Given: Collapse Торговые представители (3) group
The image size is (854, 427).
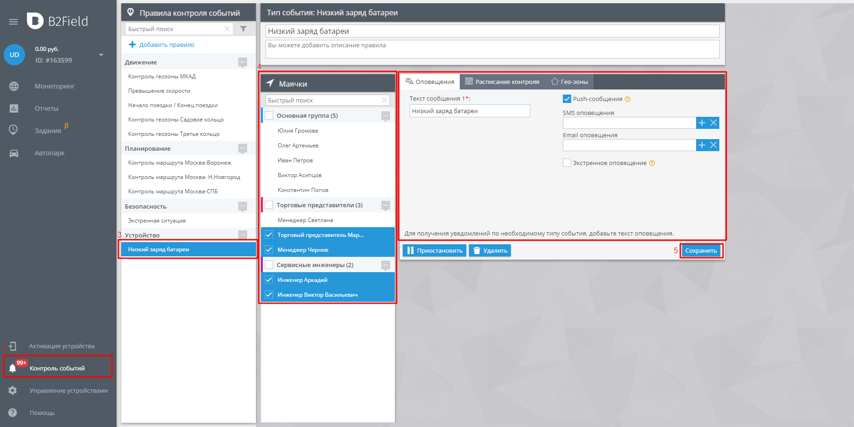Looking at the screenshot, I should tap(385, 205).
